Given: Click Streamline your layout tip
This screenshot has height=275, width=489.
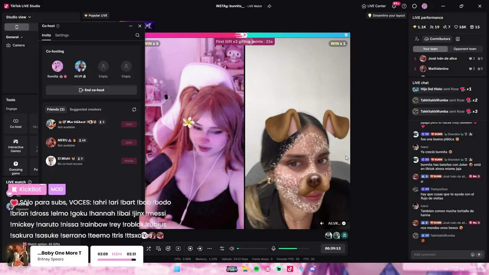Looking at the screenshot, I should coord(386,16).
